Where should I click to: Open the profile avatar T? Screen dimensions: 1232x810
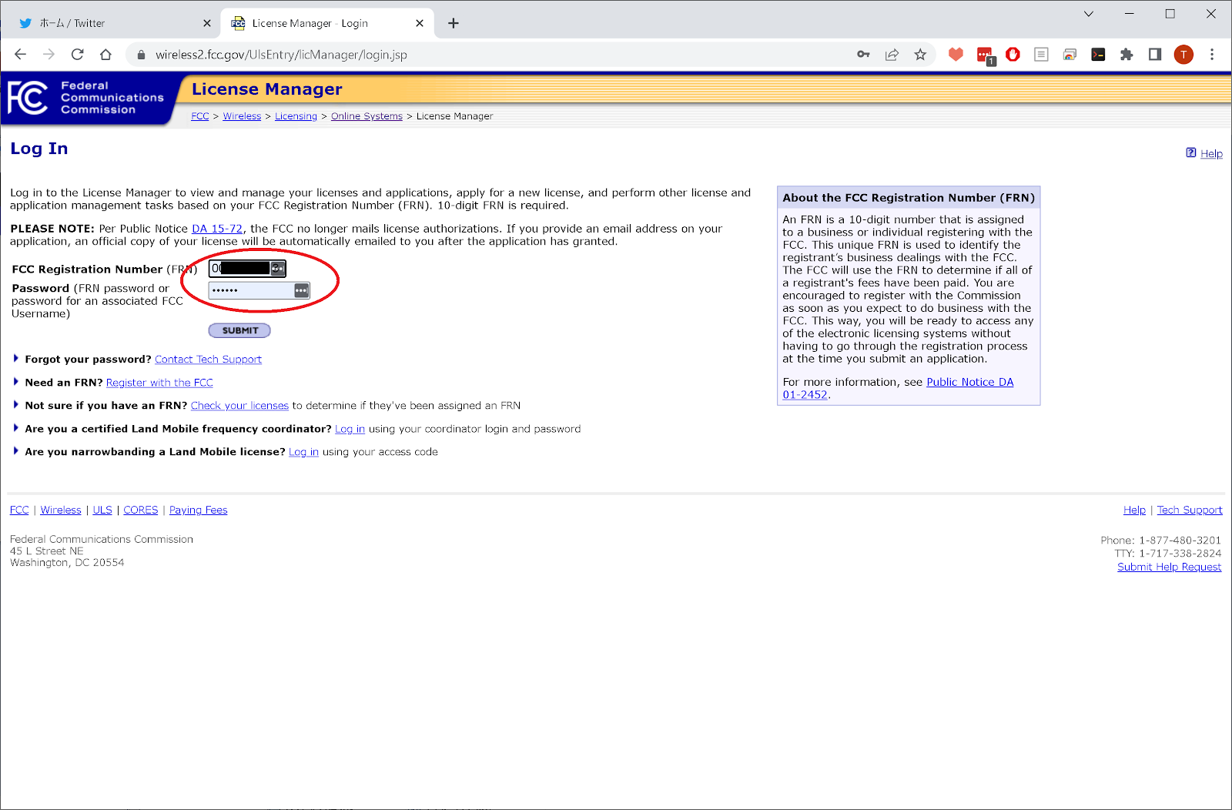point(1183,55)
